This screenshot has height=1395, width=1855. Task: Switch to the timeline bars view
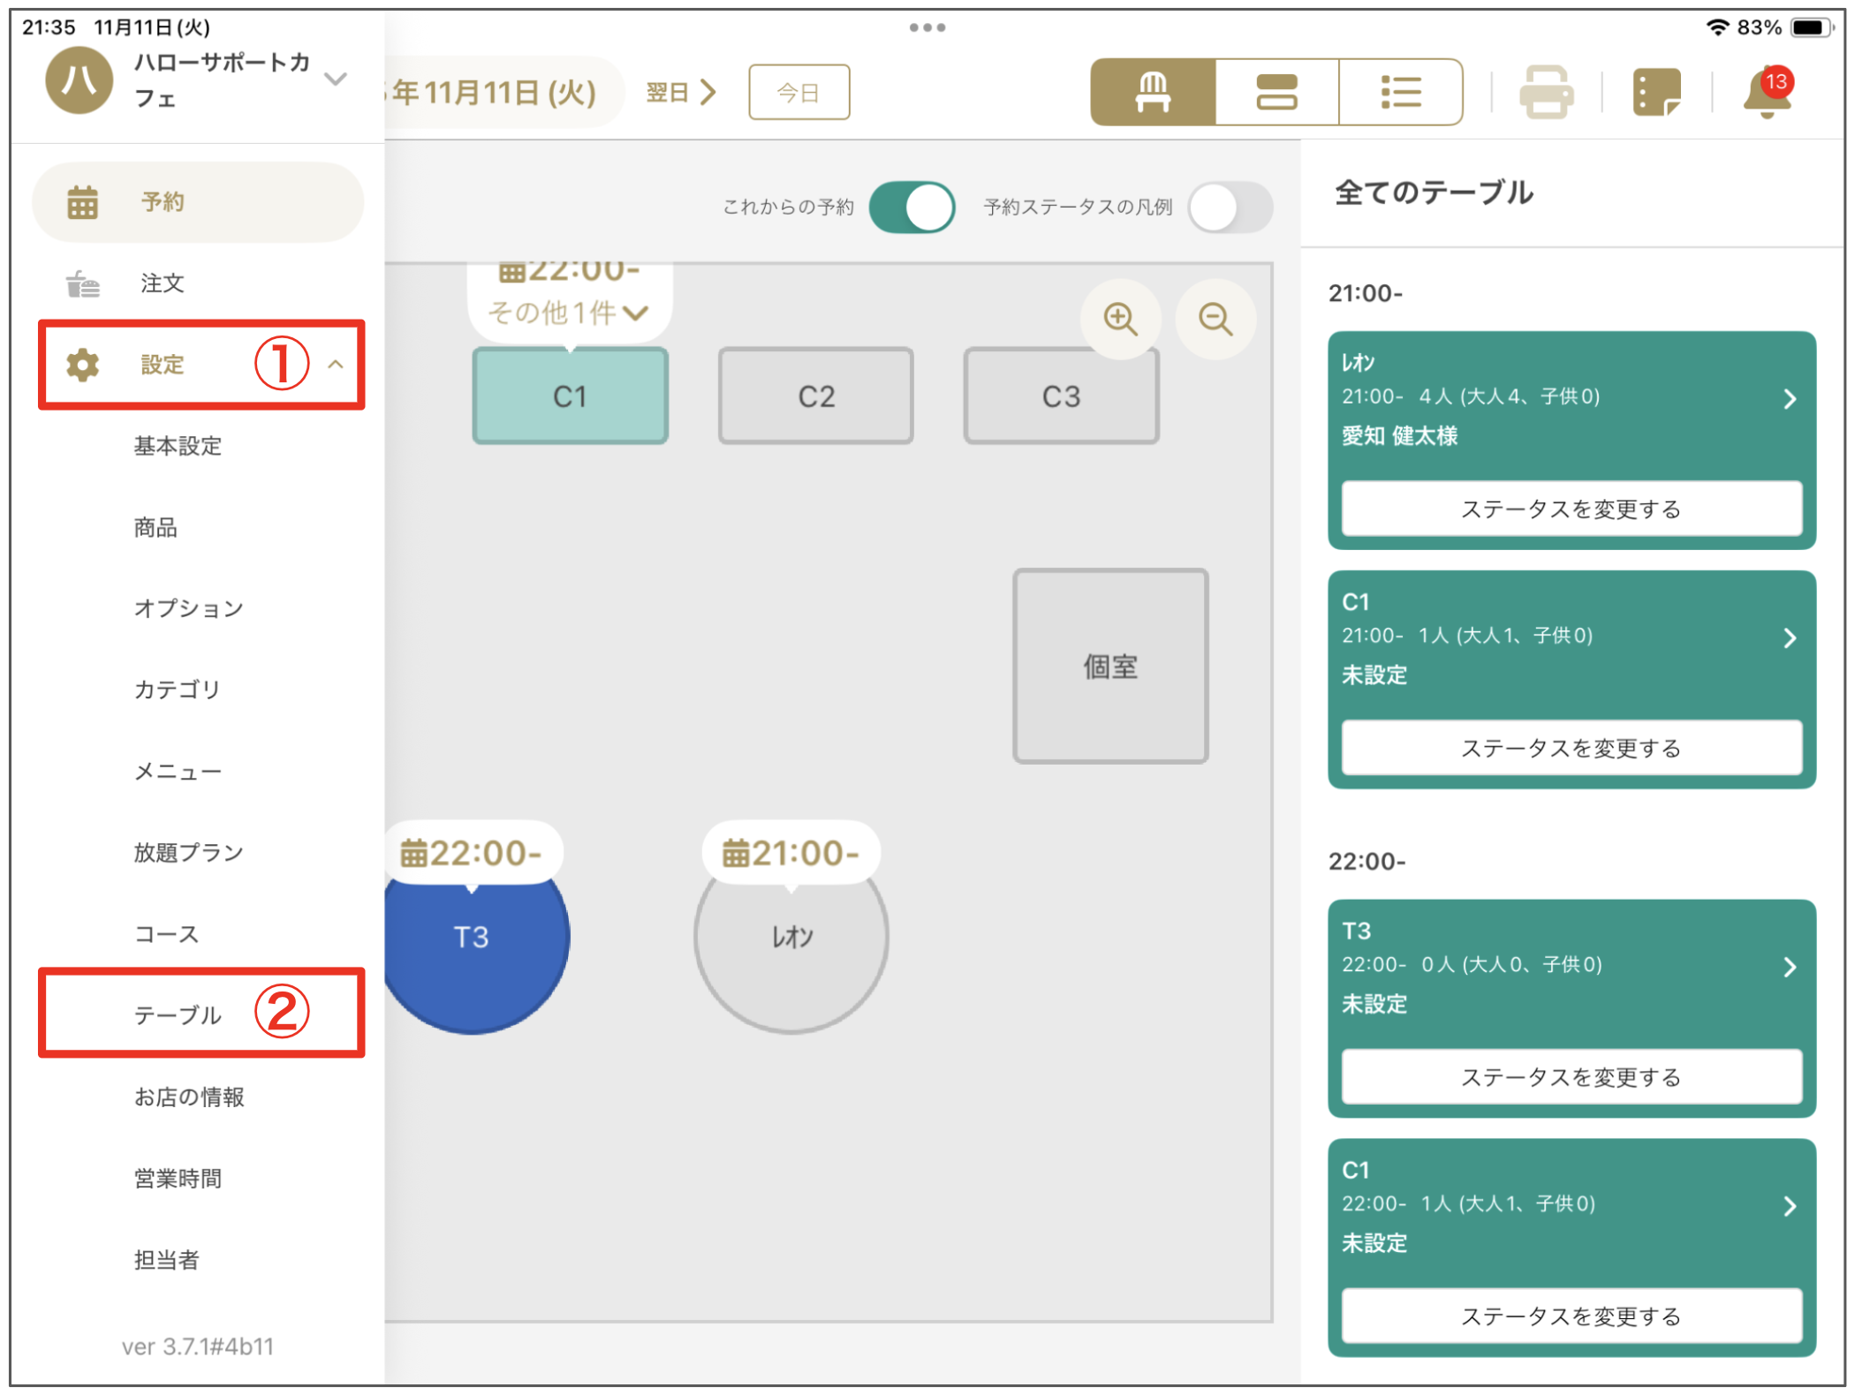point(1276,92)
